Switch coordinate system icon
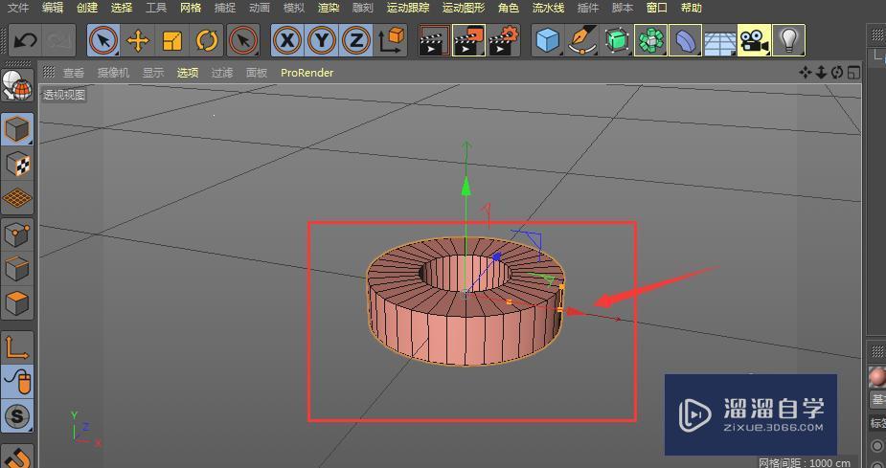886x468 pixels. tap(392, 40)
